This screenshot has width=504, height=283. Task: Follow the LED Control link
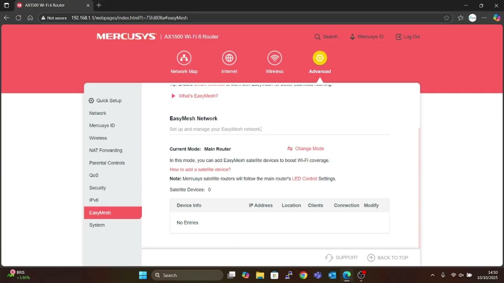pos(304,178)
